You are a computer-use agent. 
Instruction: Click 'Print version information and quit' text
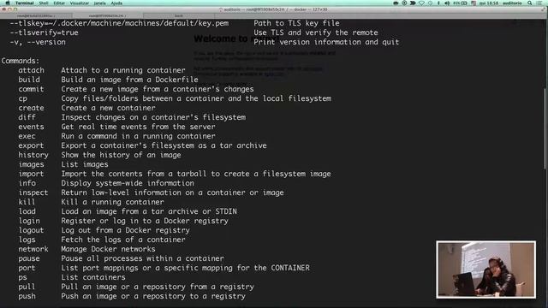coord(326,42)
